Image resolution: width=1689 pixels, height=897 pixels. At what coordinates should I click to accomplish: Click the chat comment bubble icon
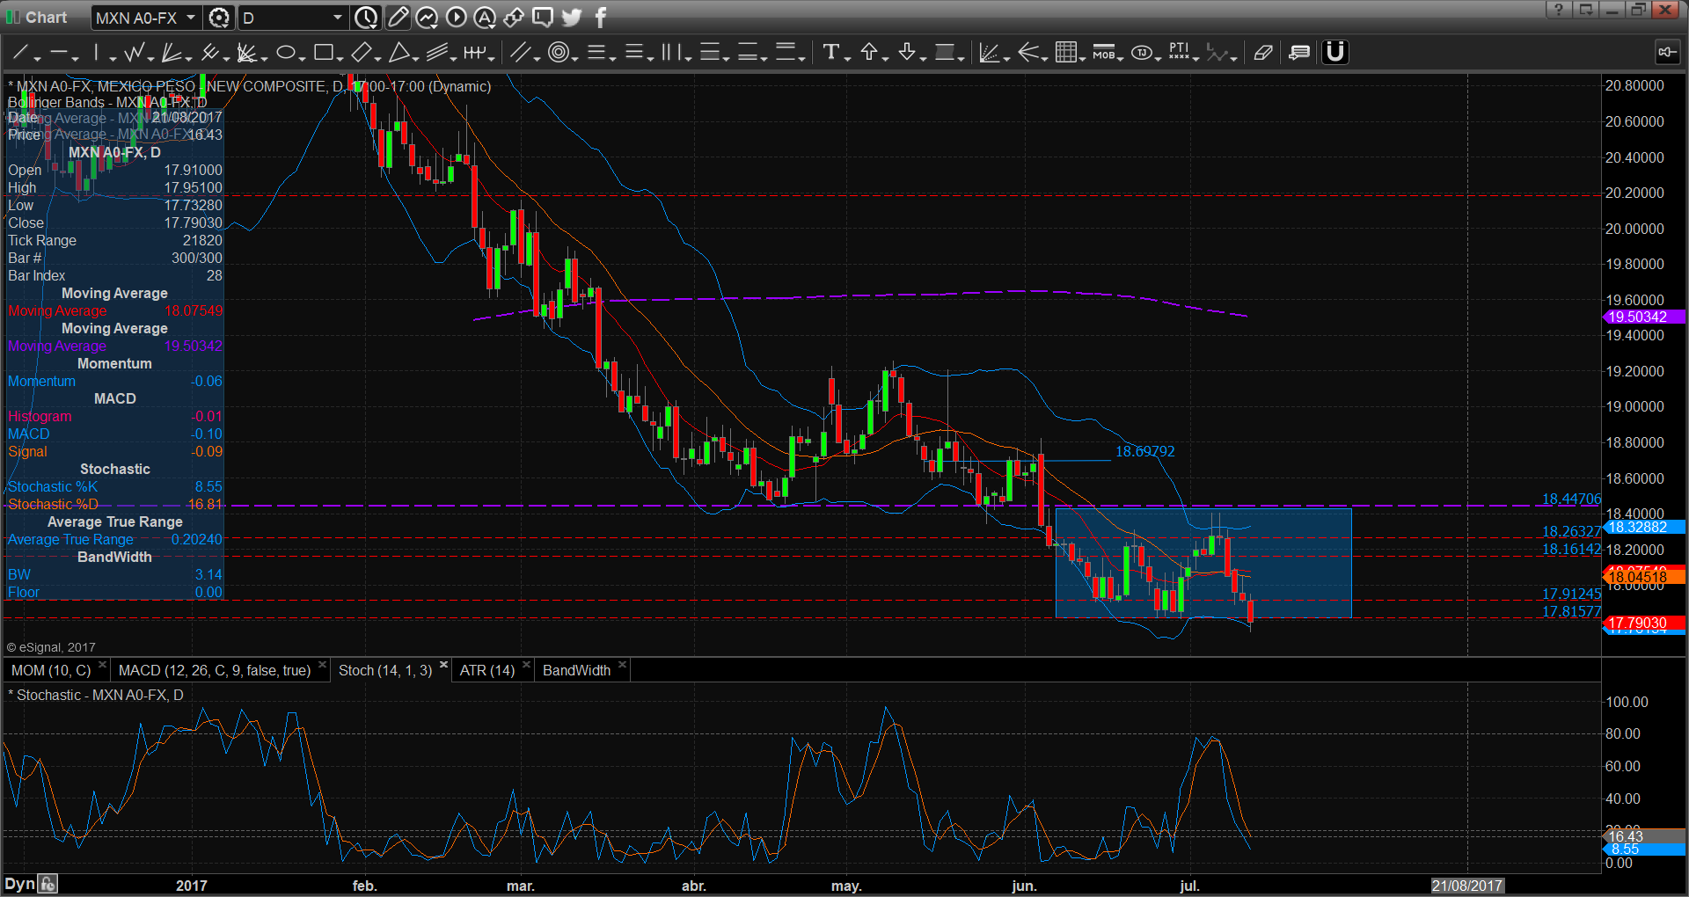543,17
